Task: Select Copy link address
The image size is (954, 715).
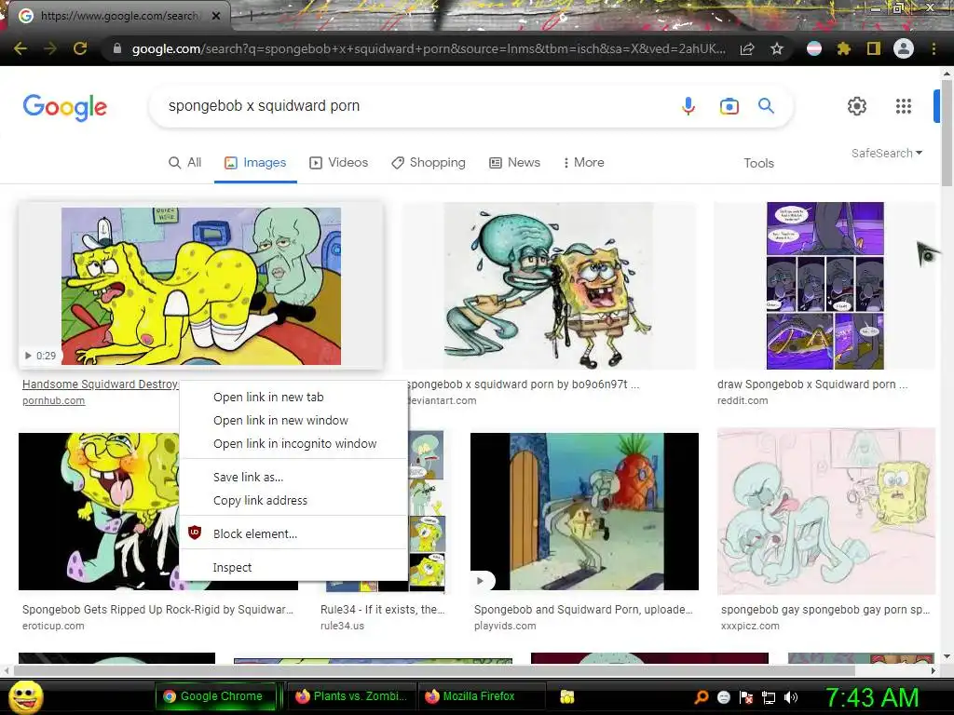Action: pyautogui.click(x=293, y=500)
